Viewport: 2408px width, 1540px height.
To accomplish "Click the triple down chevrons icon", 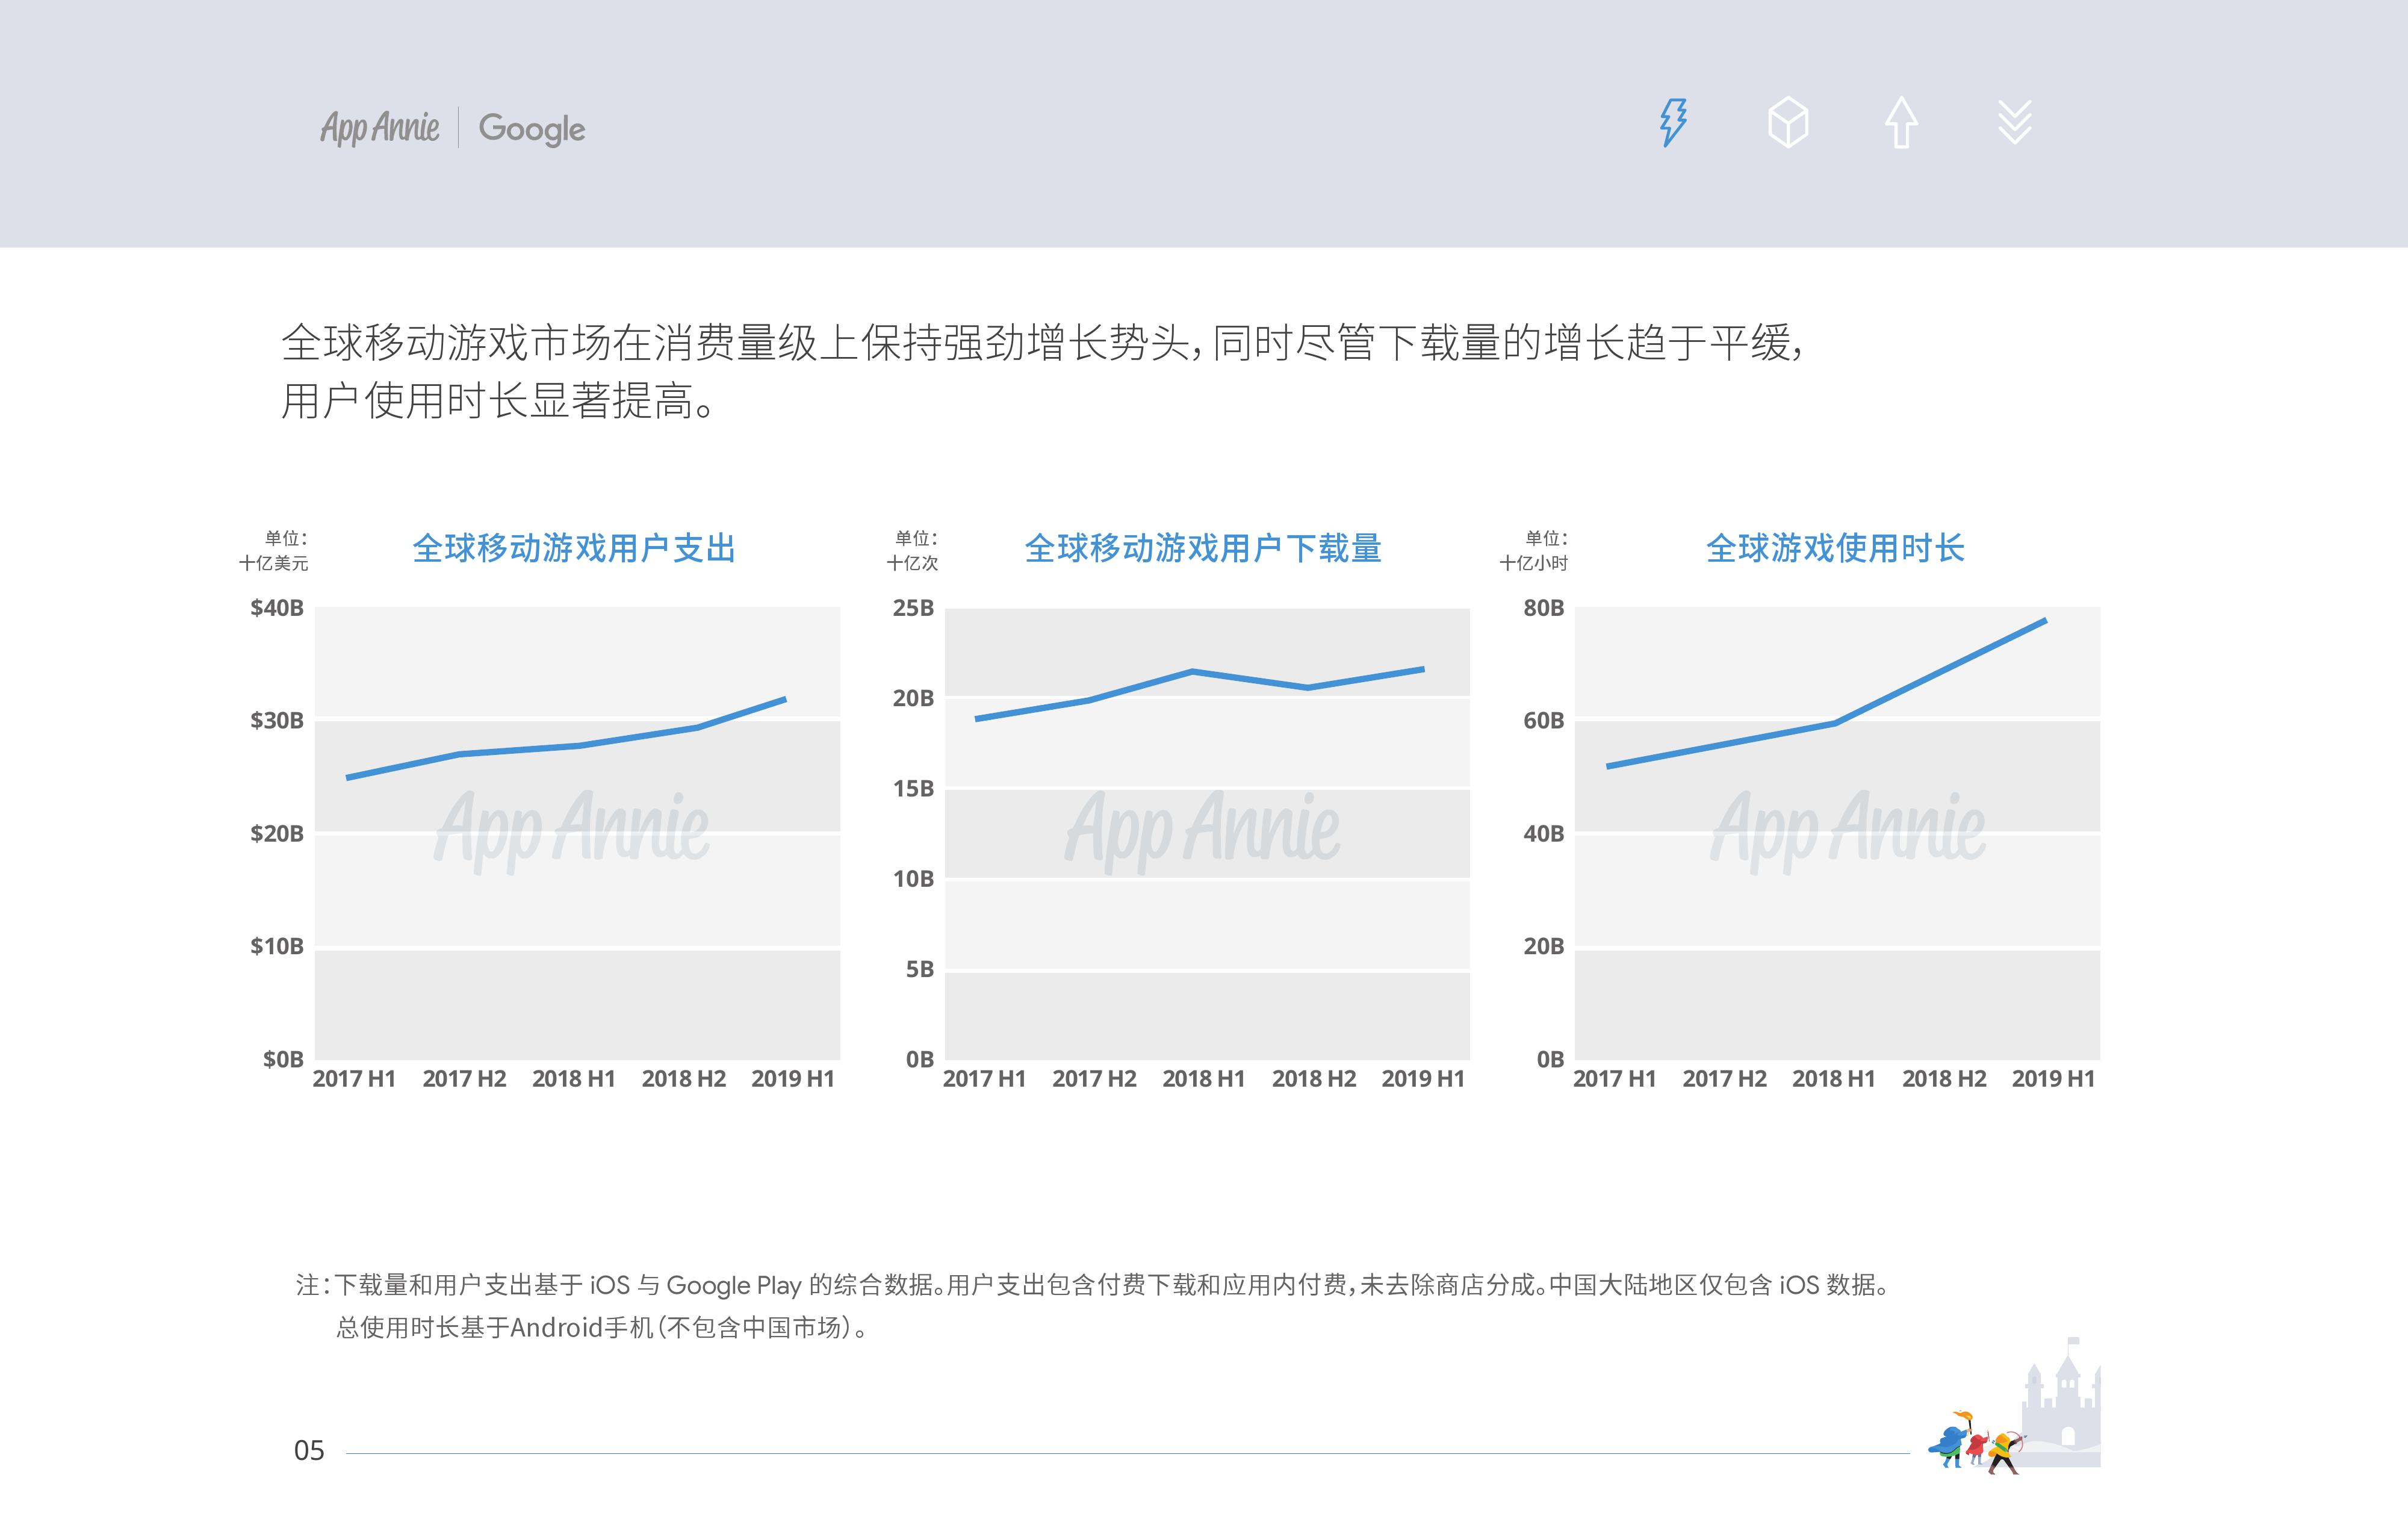I will coord(2014,123).
